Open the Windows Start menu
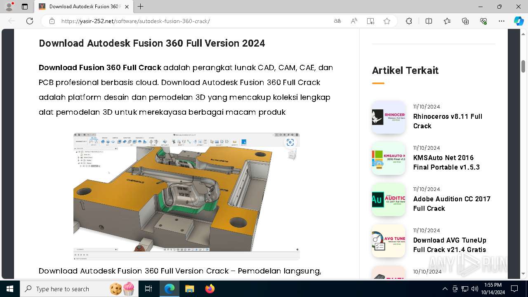The image size is (528, 297). click(10, 289)
